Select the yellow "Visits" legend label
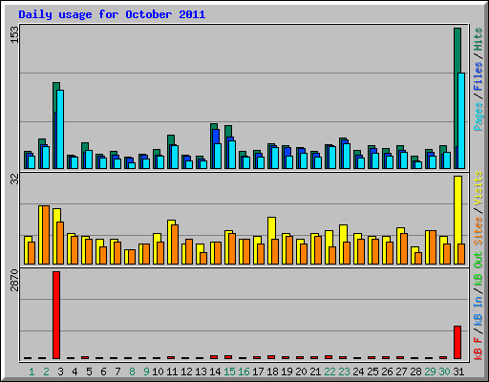 (478, 189)
